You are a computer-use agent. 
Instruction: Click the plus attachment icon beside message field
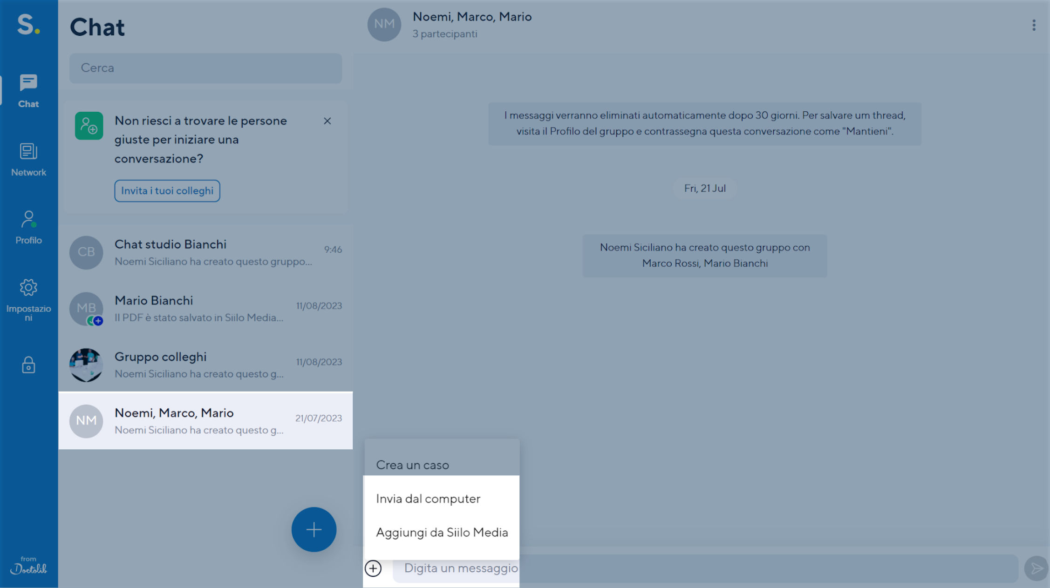[373, 568]
